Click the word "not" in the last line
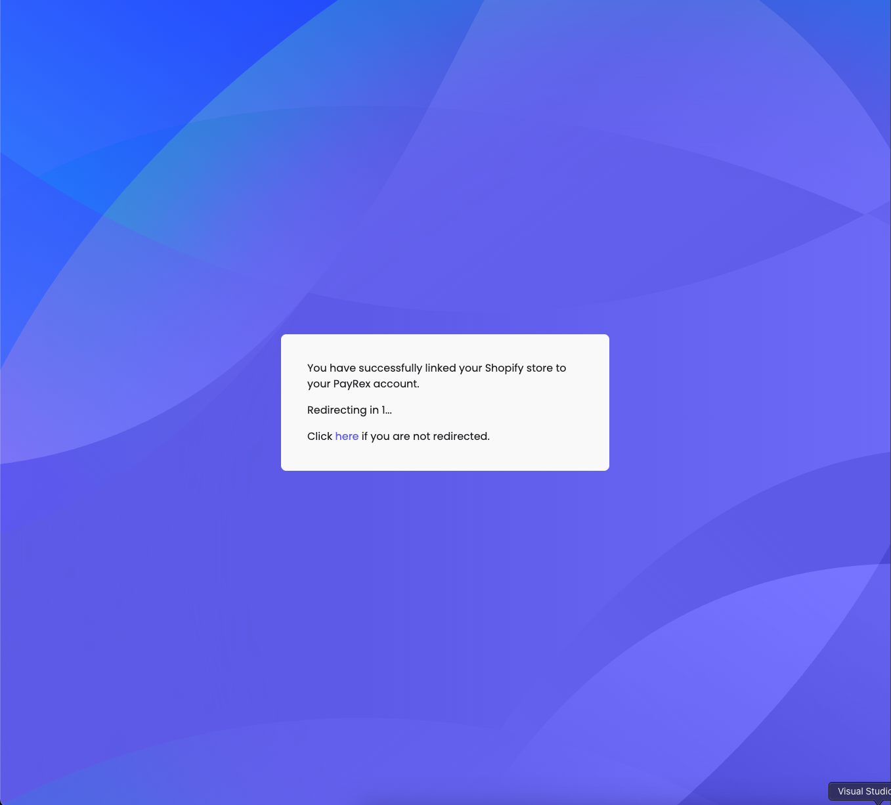891x805 pixels. [x=422, y=436]
